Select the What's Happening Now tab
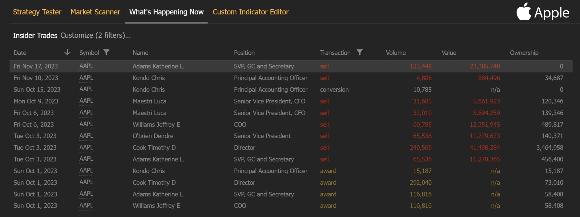The width and height of the screenshot is (580, 217). (x=166, y=12)
